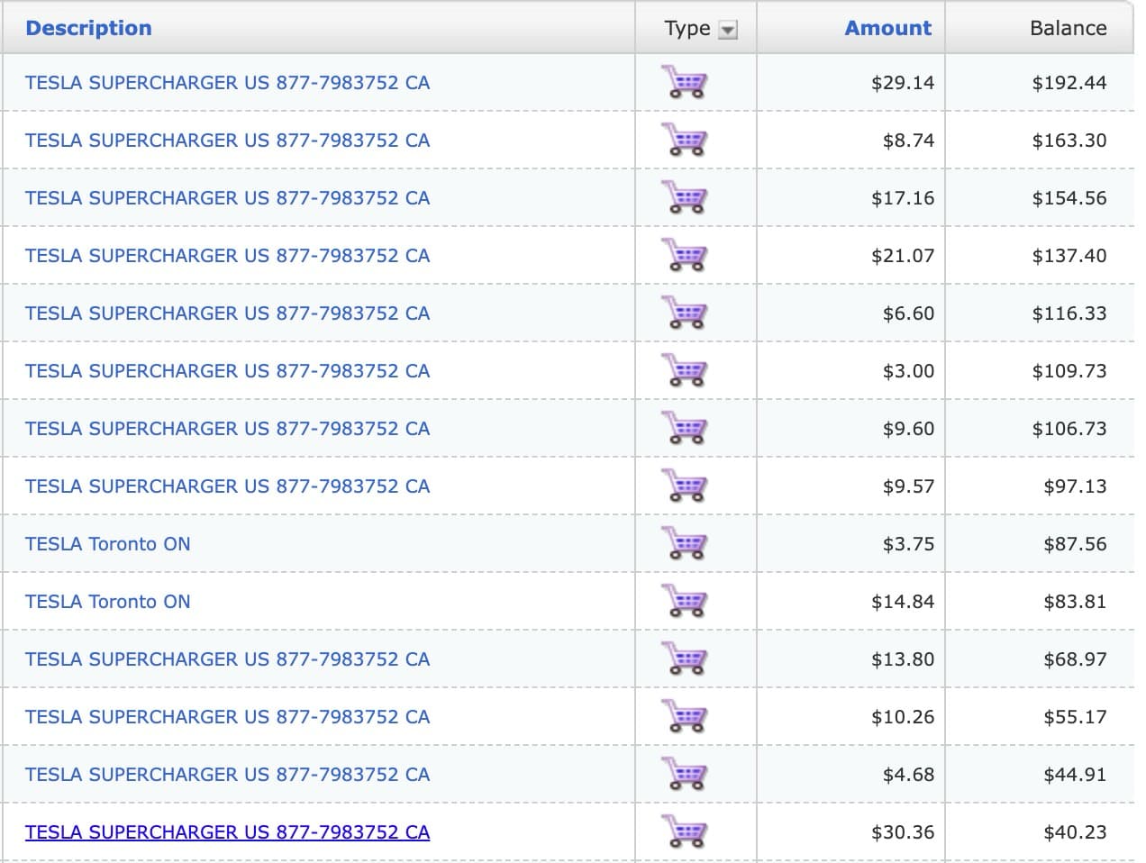This screenshot has width=1146, height=863.
Task: Select the $137.40 balance value
Action: coord(1069,256)
